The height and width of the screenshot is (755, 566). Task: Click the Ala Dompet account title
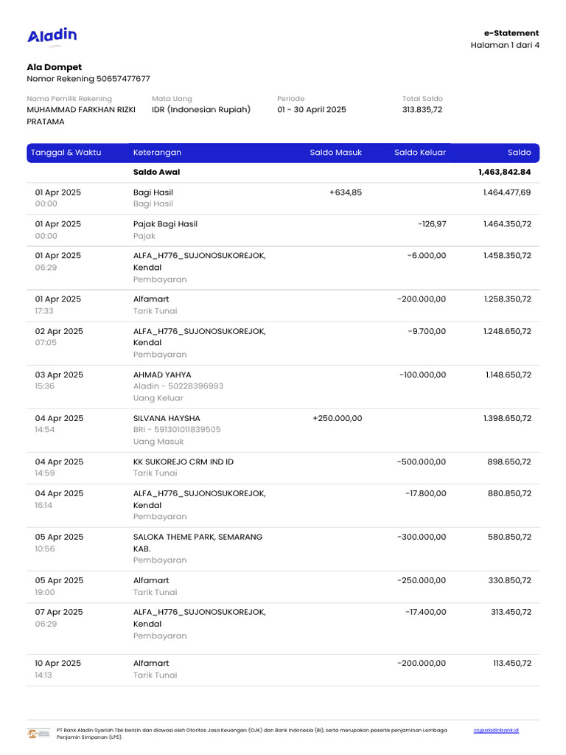pyautogui.click(x=55, y=67)
